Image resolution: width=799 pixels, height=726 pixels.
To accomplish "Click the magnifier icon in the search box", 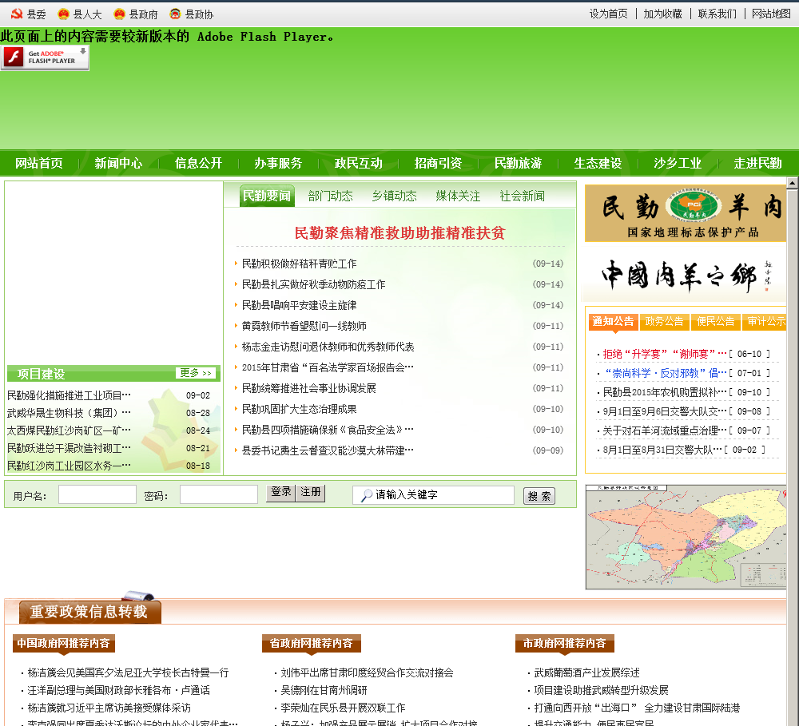I will click(366, 495).
